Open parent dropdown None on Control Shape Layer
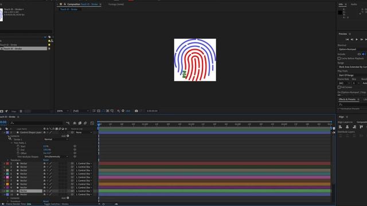Image resolution: width=367 pixels, height=206 pixels. tap(84, 132)
